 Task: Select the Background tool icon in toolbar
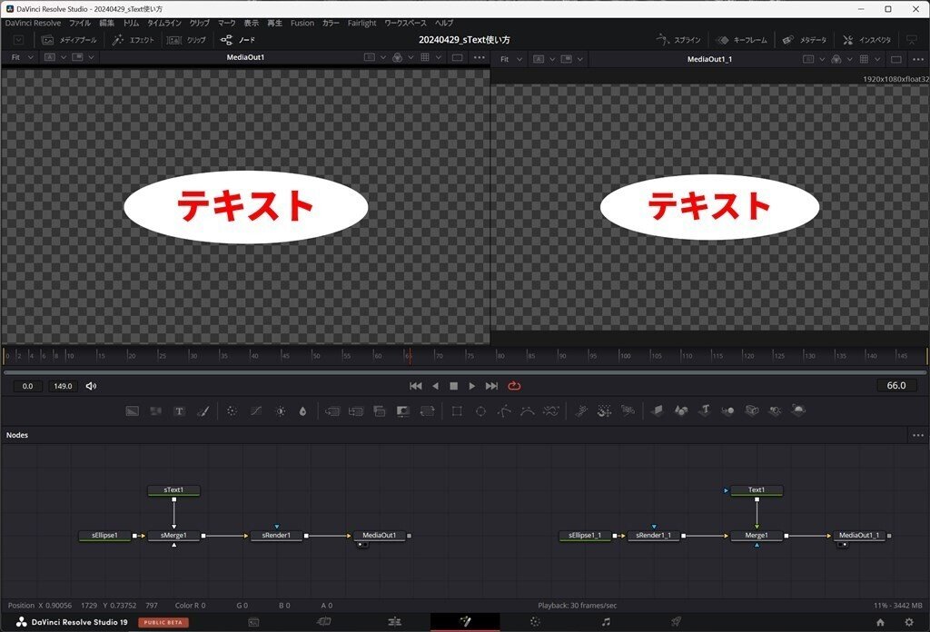pyautogui.click(x=133, y=410)
